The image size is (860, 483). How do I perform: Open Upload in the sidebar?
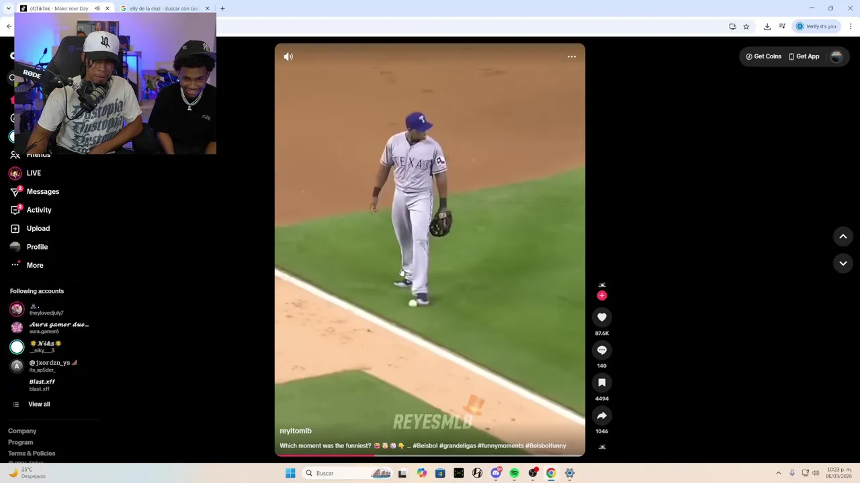38,229
